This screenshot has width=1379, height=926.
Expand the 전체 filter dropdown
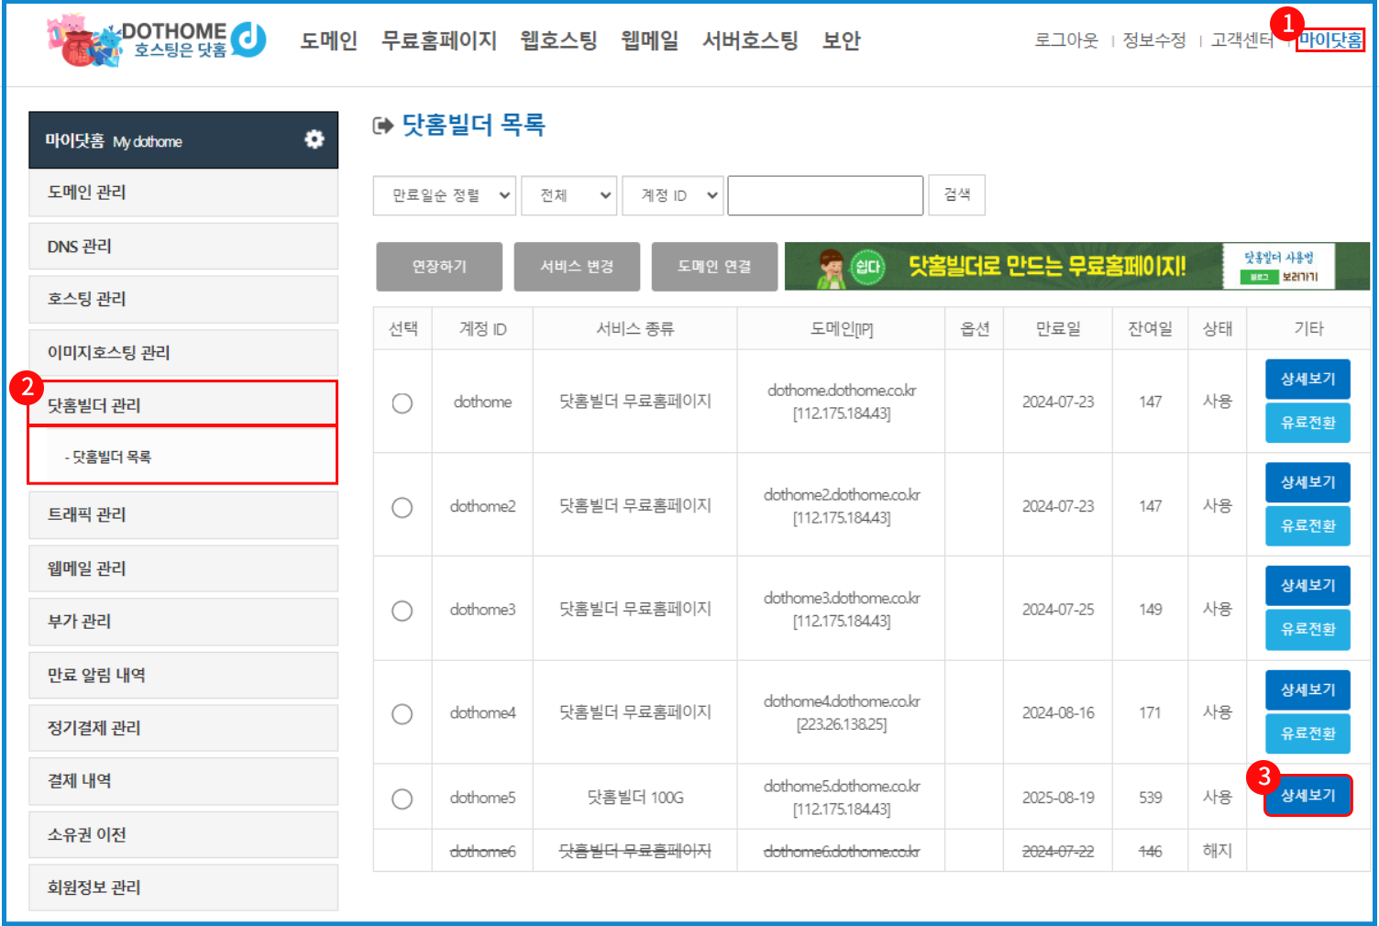pos(568,195)
